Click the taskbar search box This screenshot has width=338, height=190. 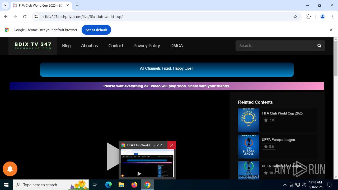pyautogui.click(x=51, y=185)
